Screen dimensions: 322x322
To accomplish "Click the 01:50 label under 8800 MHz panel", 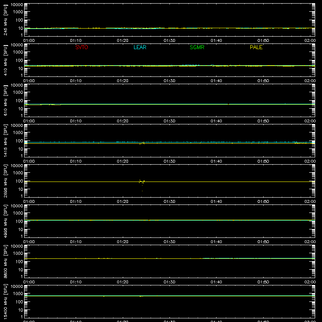I will coord(263,282).
